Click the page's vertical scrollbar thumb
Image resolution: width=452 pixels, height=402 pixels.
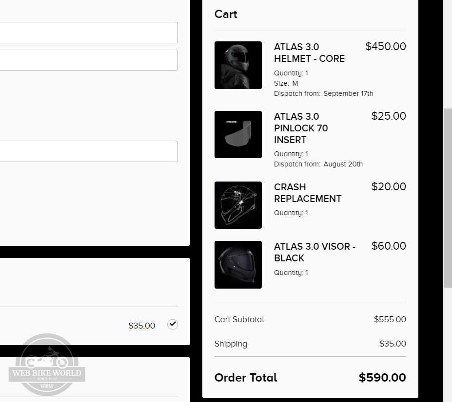point(447,198)
